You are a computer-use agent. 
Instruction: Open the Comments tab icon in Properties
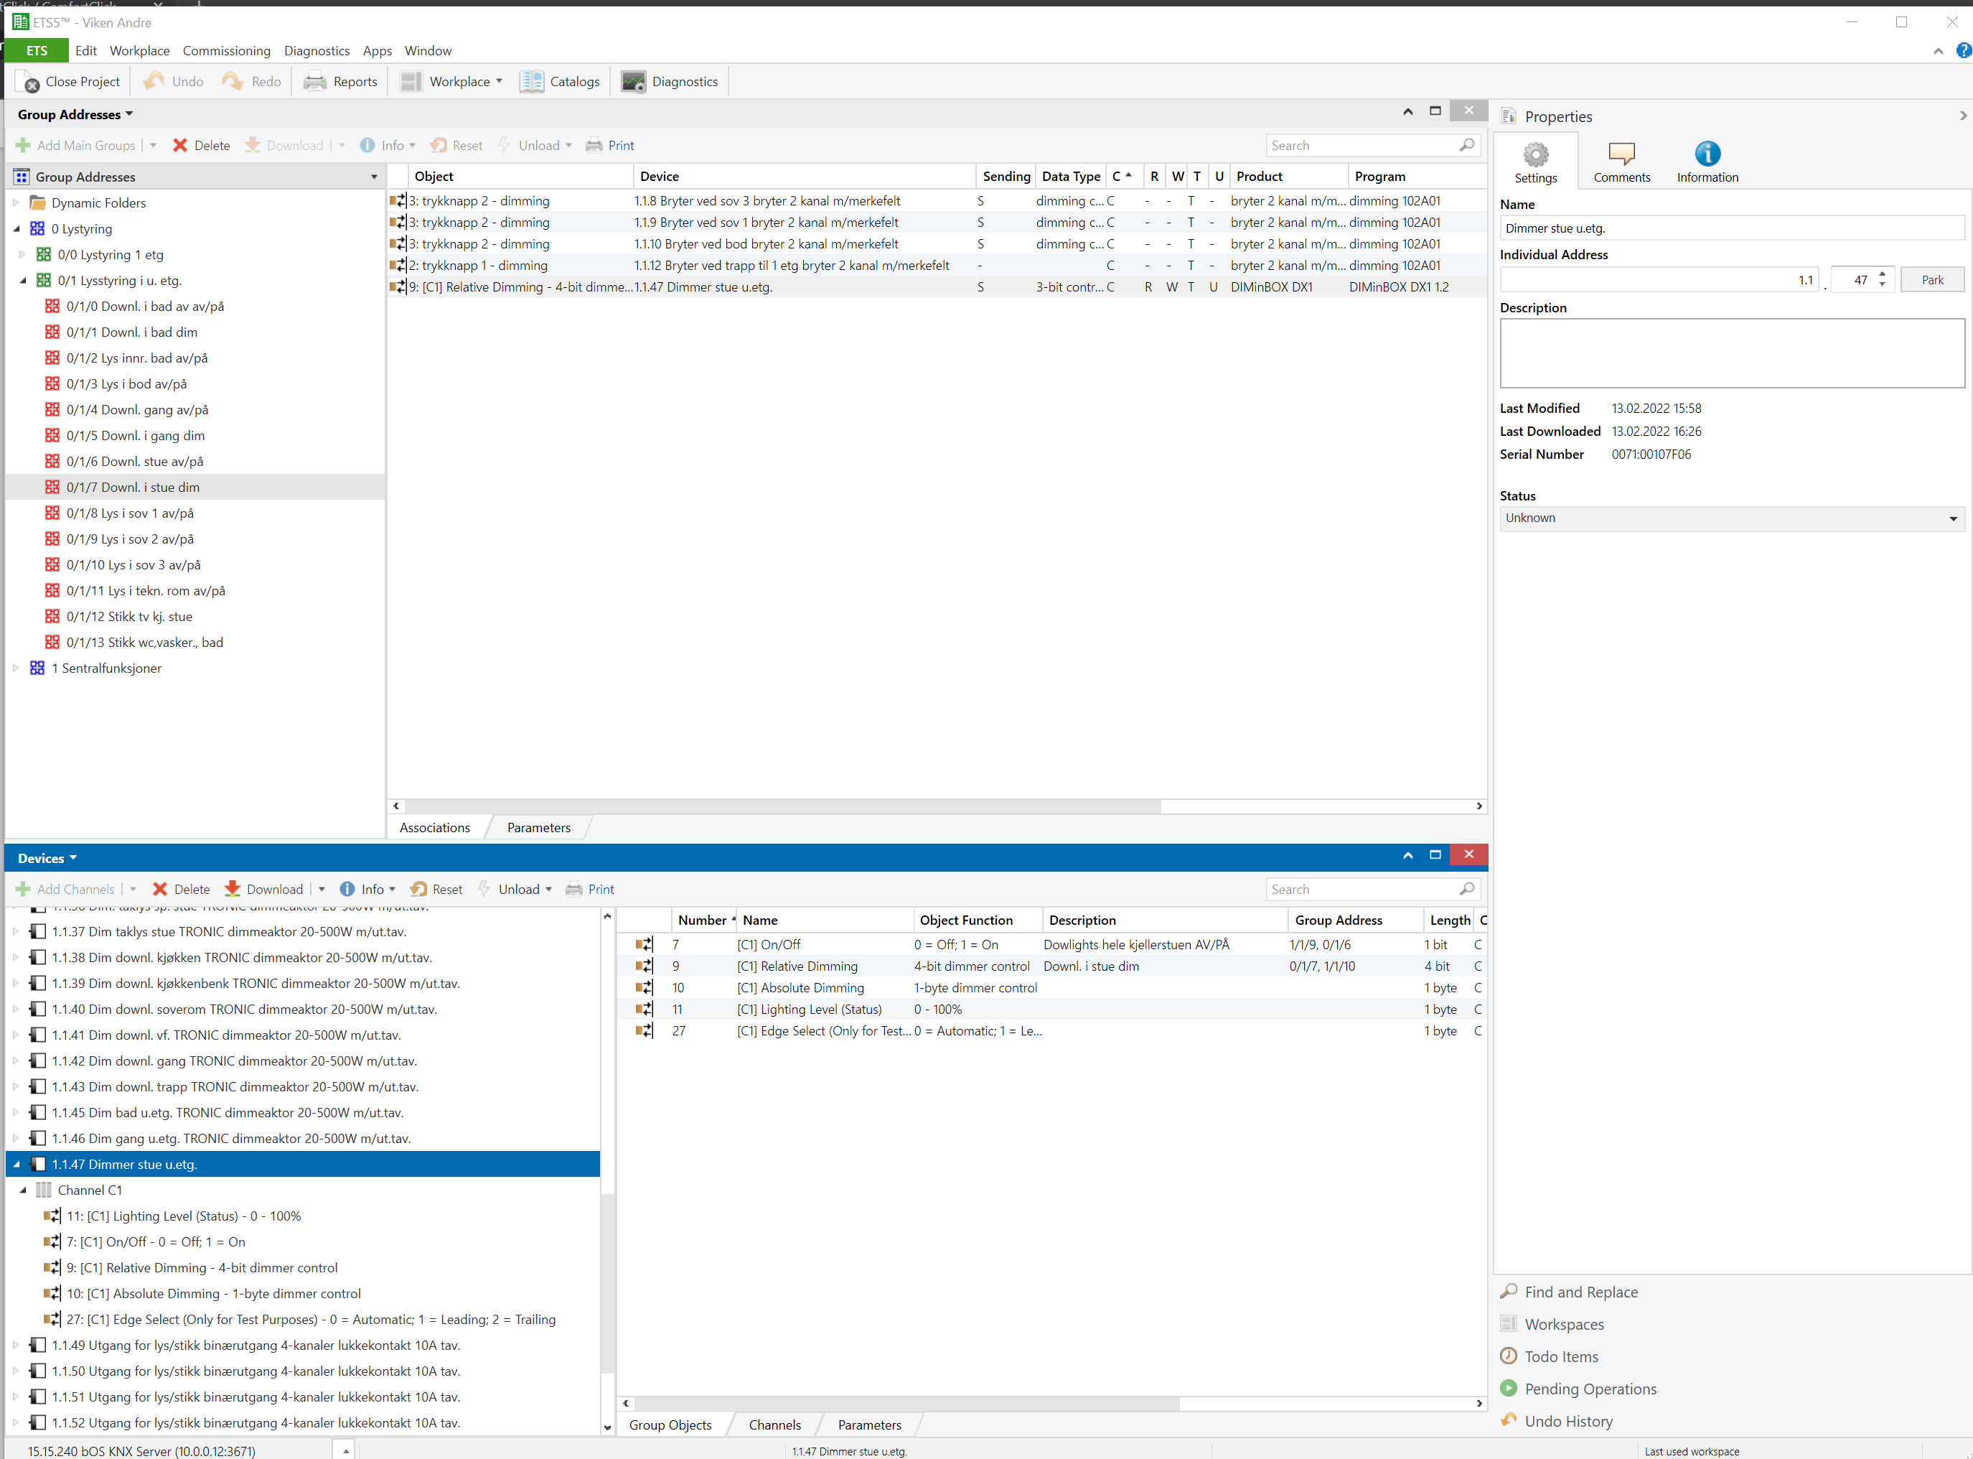pyautogui.click(x=1621, y=154)
